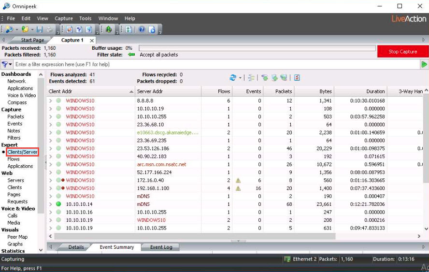Switch to the Start Page tab
This screenshot has height=272, width=429.
pyautogui.click(x=32, y=40)
